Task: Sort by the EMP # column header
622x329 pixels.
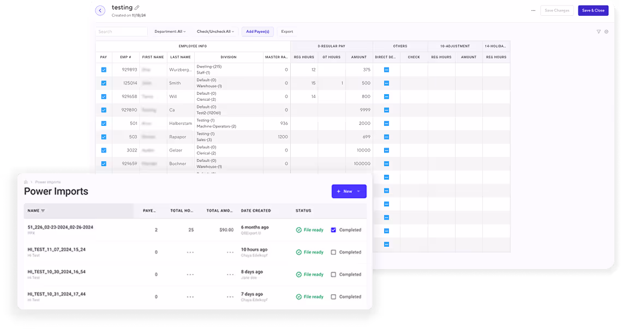Action: 125,57
